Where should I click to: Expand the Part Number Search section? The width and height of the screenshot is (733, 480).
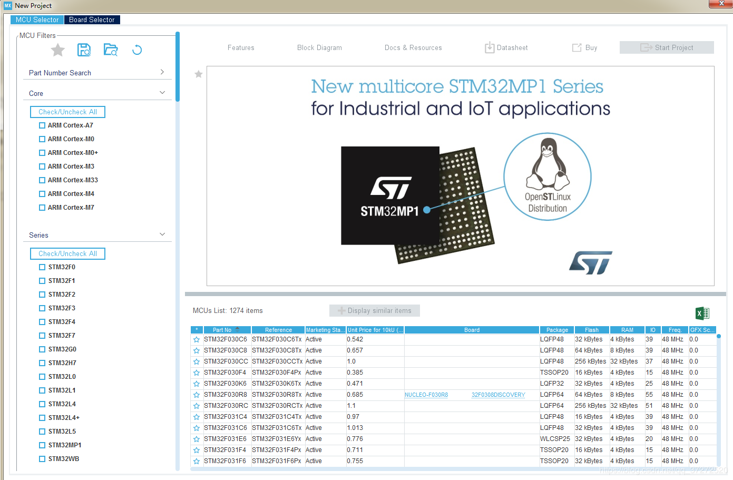click(x=162, y=72)
